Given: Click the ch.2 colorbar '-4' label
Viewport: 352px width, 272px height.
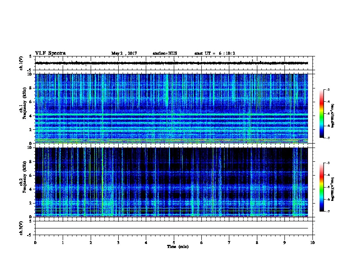Looking at the screenshot, I should (x=328, y=175).
